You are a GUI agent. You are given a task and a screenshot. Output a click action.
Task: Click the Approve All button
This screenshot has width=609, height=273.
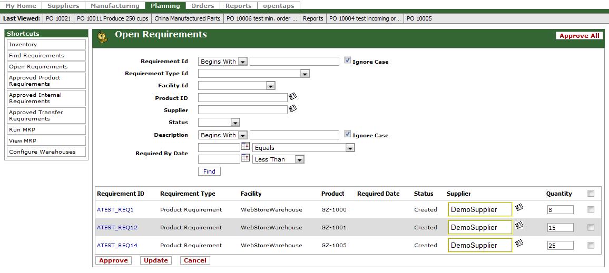coord(579,36)
